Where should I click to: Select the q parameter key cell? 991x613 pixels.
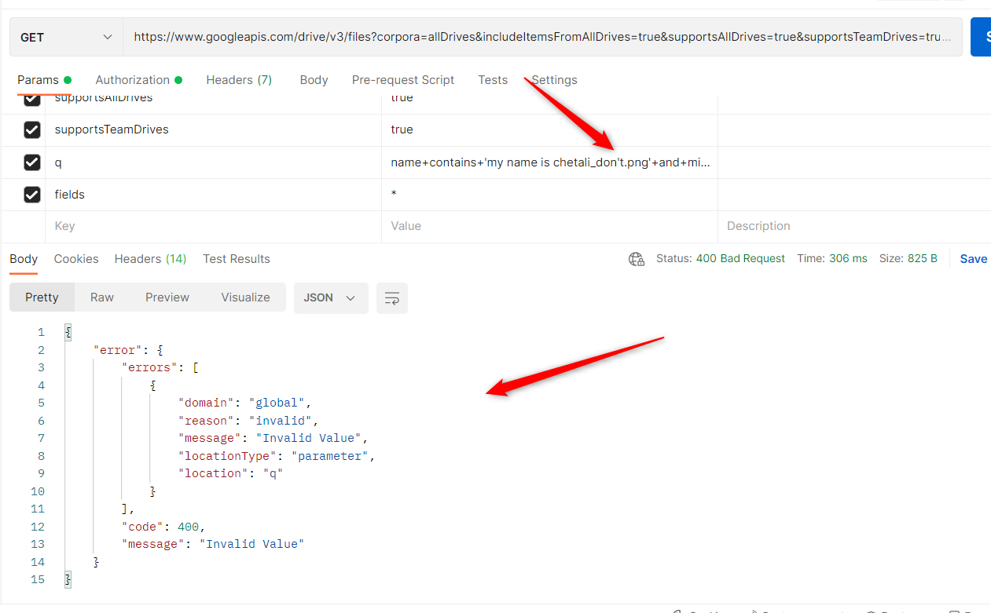(215, 162)
